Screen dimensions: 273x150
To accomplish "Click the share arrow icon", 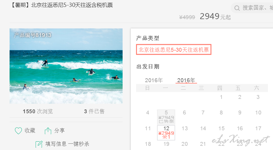I will (48, 131).
